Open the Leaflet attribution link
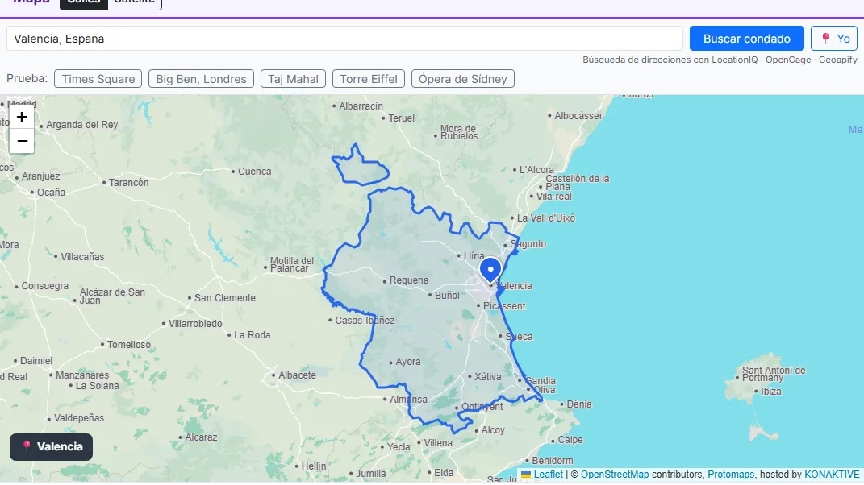The width and height of the screenshot is (864, 485). pyautogui.click(x=549, y=474)
